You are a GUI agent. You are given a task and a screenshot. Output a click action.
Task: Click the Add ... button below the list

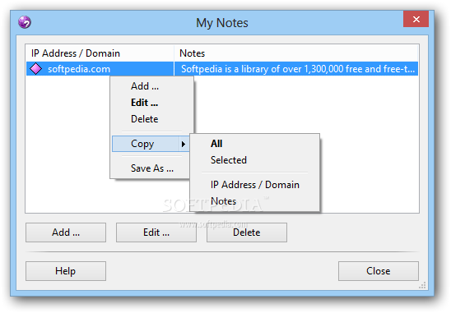pos(66,232)
